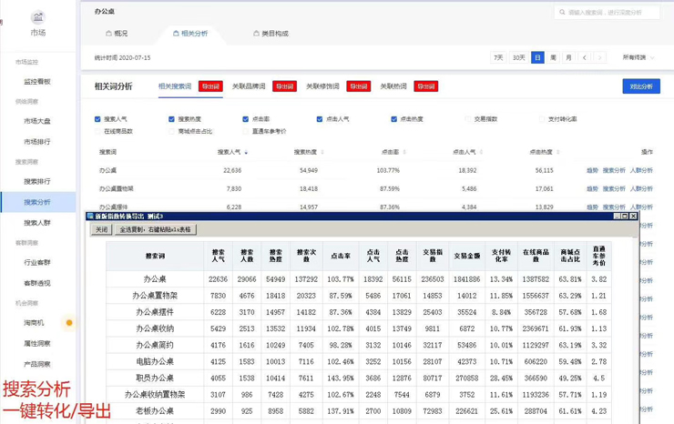Click the window icon of the 指数转换导出 popup
The height and width of the screenshot is (424, 674).
[90, 216]
